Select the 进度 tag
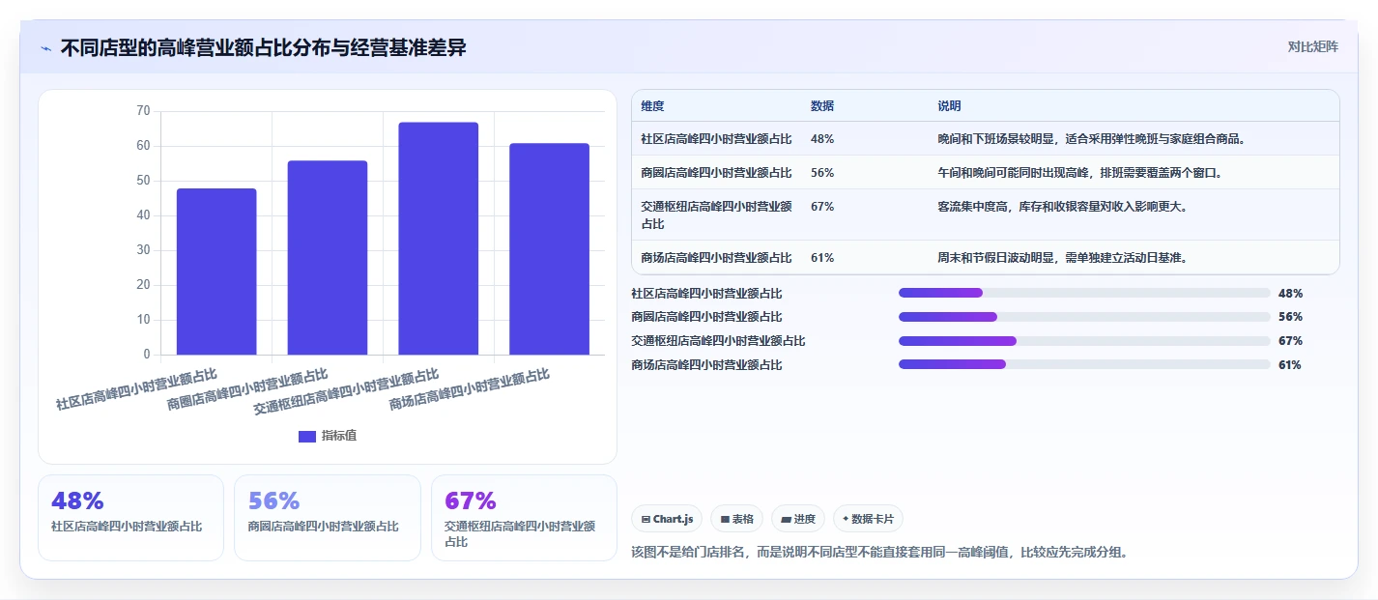 coord(798,519)
